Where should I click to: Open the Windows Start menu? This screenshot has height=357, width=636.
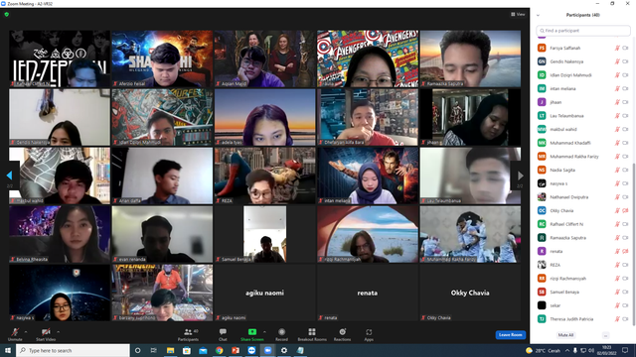click(x=8, y=350)
